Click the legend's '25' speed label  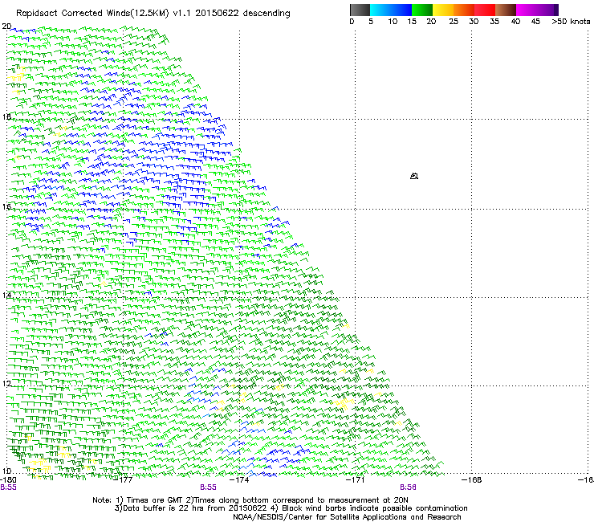[x=454, y=22]
